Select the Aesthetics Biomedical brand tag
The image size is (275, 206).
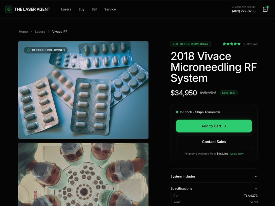(190, 44)
